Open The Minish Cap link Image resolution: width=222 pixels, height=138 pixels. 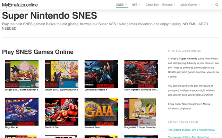click(188, 137)
